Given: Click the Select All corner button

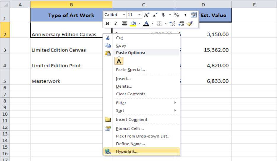Looking at the screenshot, I should pyautogui.click(x=5, y=5).
